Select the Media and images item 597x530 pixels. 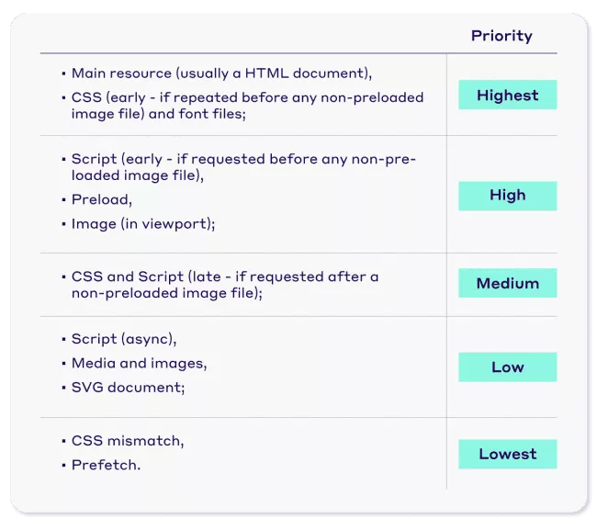pyautogui.click(x=139, y=363)
